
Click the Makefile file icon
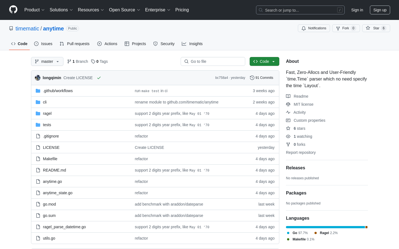(38, 159)
